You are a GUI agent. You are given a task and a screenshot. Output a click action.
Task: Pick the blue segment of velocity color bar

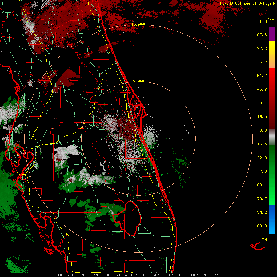[x=272, y=219]
